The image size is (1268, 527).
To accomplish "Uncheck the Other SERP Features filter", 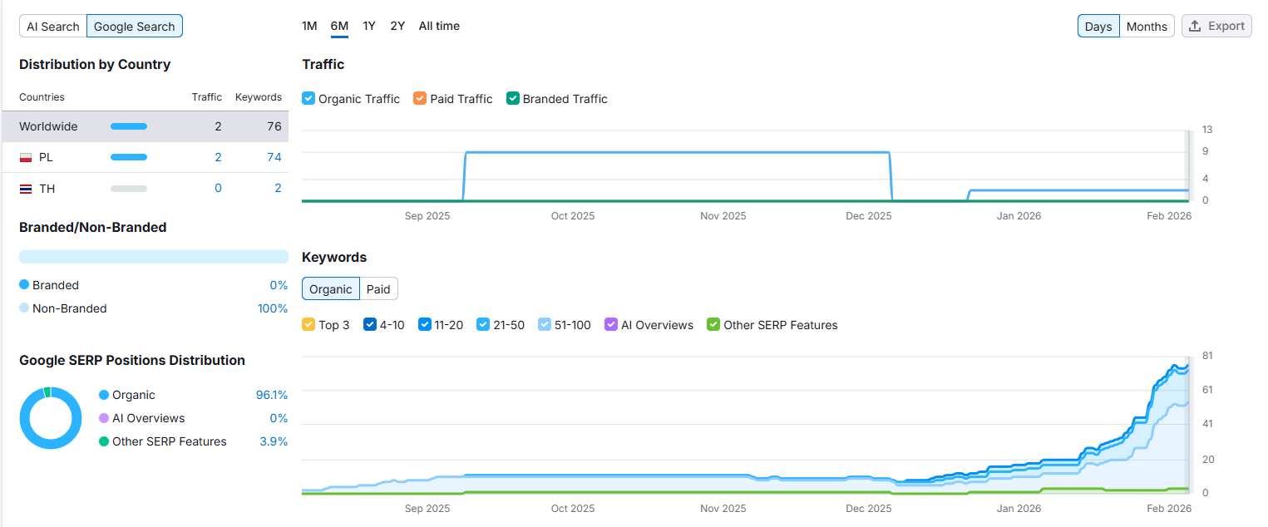I will point(713,324).
